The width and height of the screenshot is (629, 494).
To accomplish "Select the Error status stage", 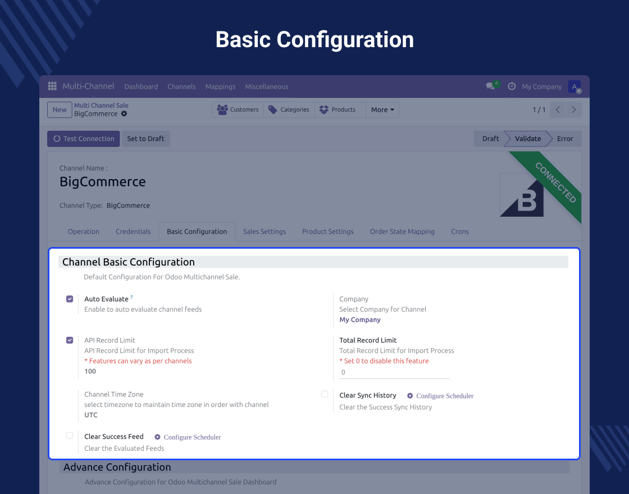I will [x=565, y=139].
